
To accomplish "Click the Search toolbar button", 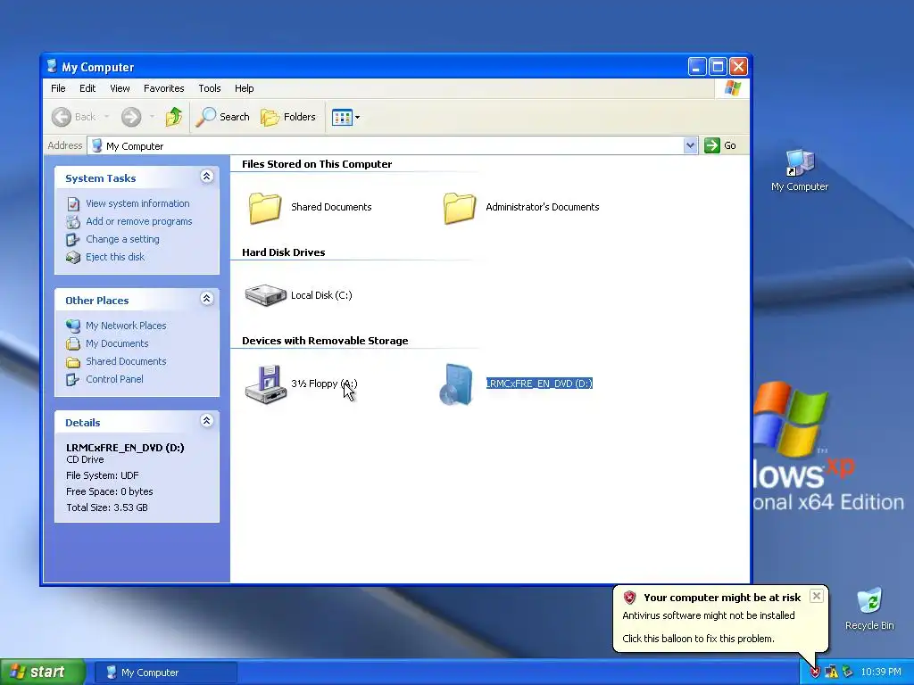I will [x=222, y=117].
